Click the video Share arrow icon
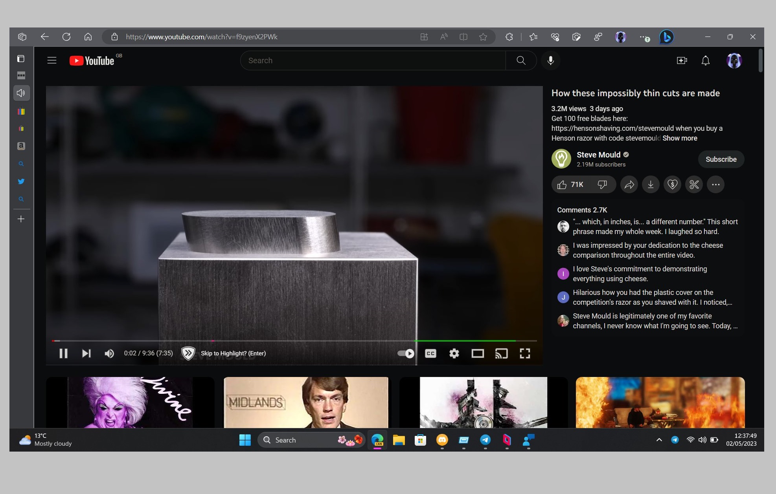776x494 pixels. (x=629, y=185)
